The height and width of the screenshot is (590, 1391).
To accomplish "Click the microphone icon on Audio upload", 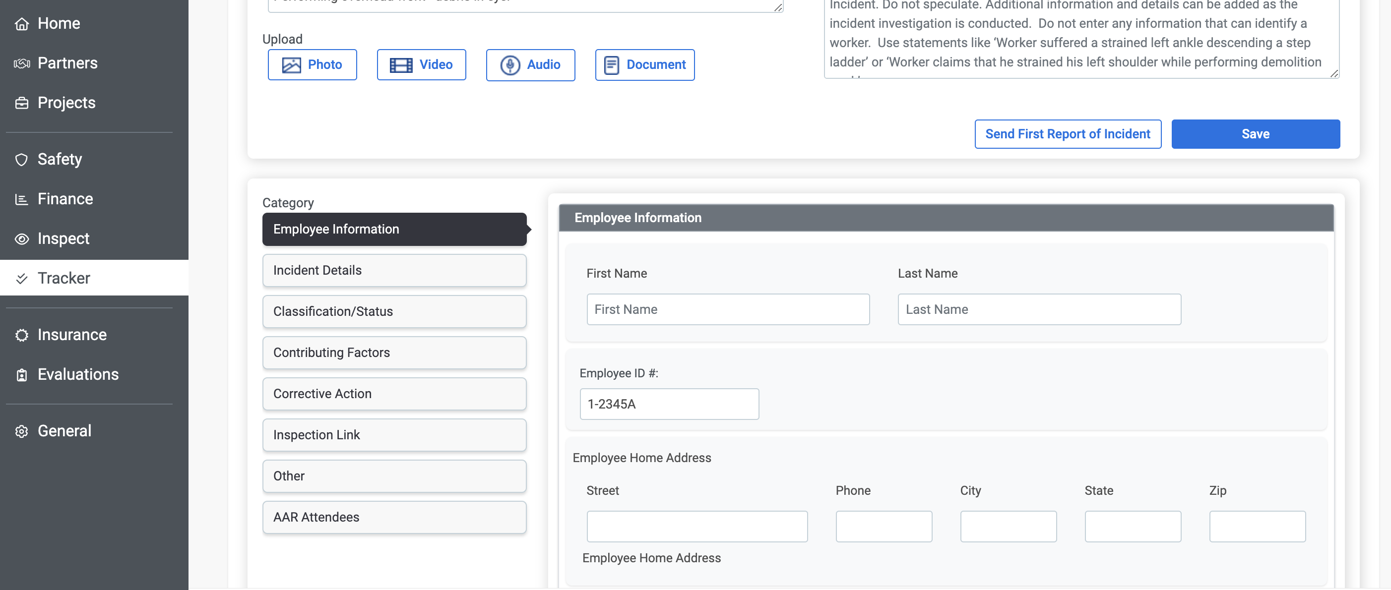I will (510, 65).
